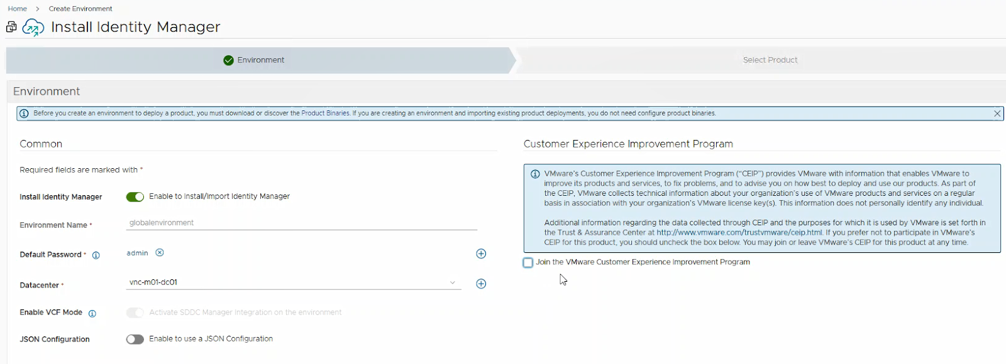Add a new datacenter with plus icon
This screenshot has width=1006, height=364.
pos(481,284)
